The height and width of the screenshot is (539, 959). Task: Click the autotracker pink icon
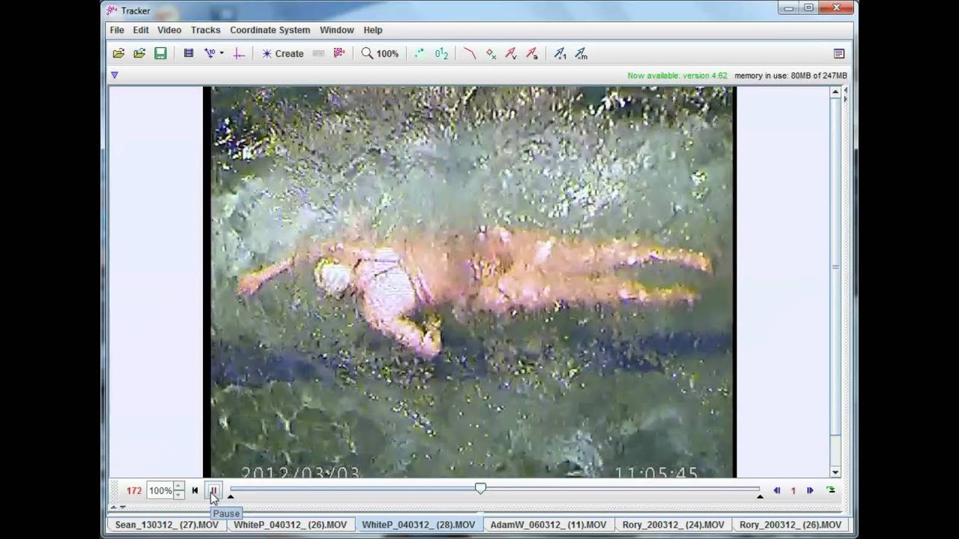tap(339, 53)
